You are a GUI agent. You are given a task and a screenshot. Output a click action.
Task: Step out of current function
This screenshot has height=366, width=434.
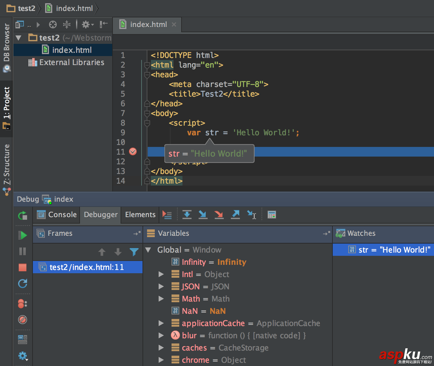[x=235, y=215]
